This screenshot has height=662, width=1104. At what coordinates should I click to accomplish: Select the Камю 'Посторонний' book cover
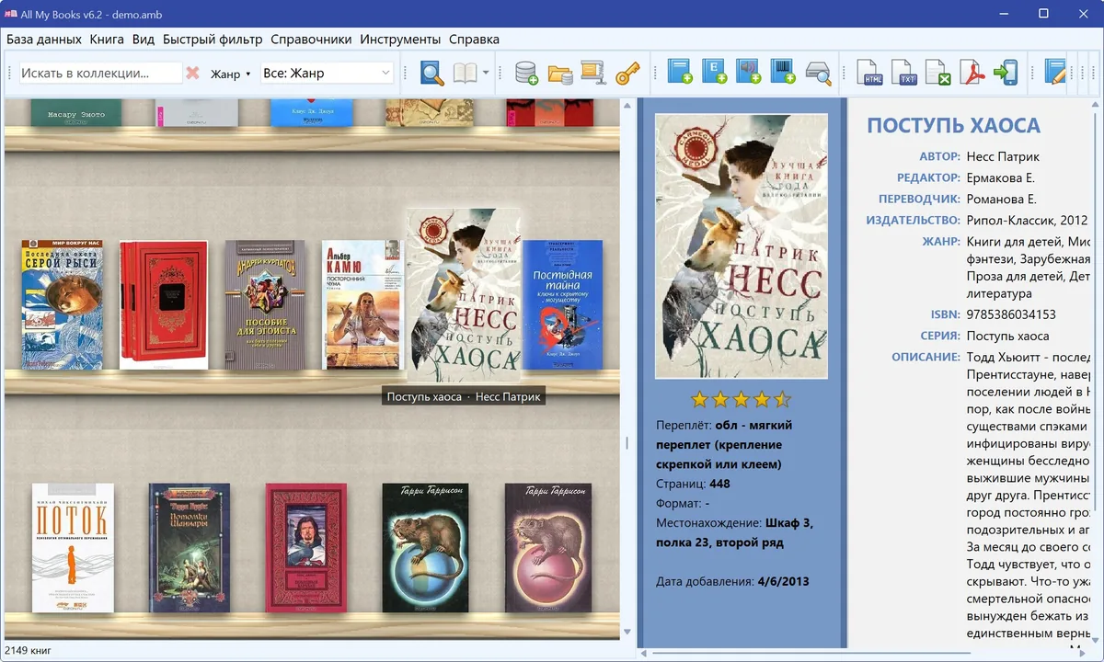(x=362, y=305)
